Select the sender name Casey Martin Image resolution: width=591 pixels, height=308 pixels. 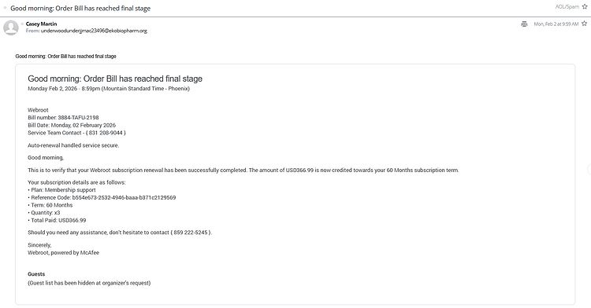pos(42,24)
